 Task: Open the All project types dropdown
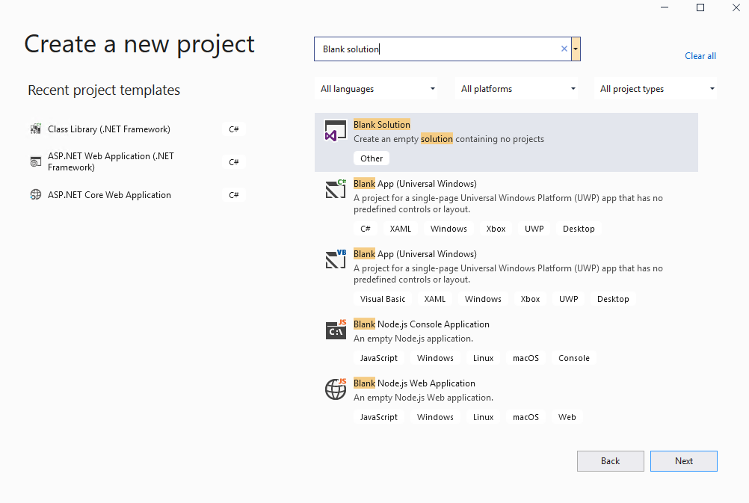coord(657,89)
